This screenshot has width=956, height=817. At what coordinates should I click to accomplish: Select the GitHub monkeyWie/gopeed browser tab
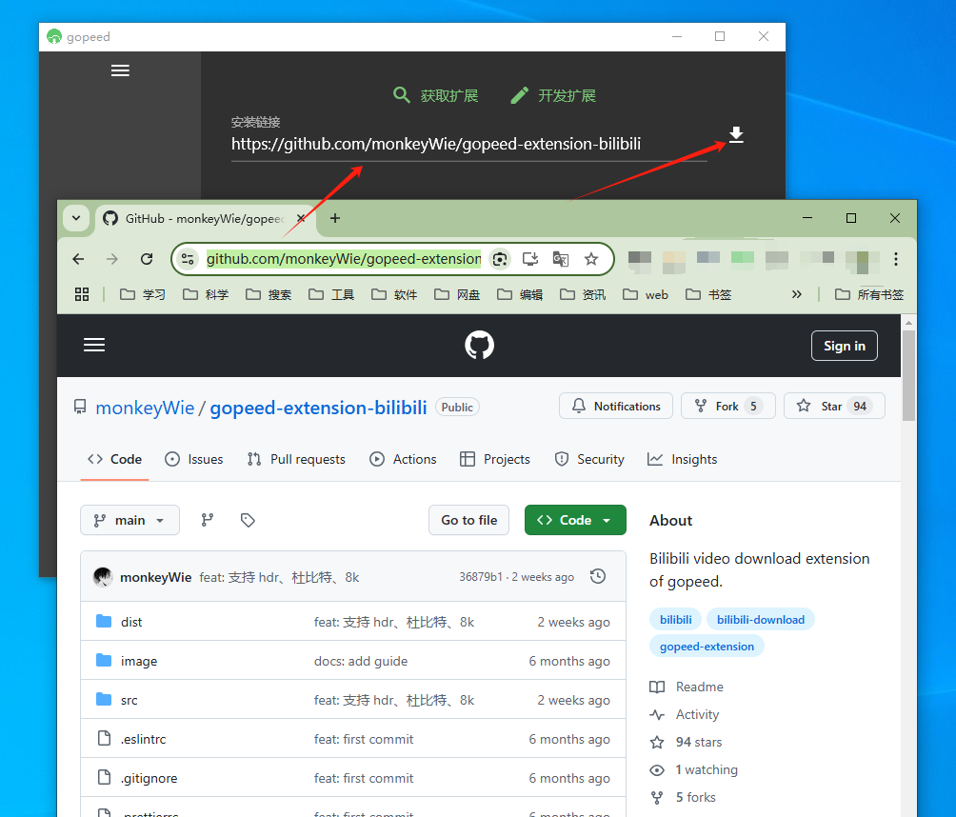click(205, 218)
